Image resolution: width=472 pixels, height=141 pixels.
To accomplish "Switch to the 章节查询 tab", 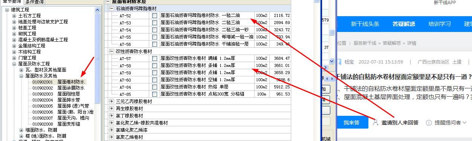I will 11,2.
